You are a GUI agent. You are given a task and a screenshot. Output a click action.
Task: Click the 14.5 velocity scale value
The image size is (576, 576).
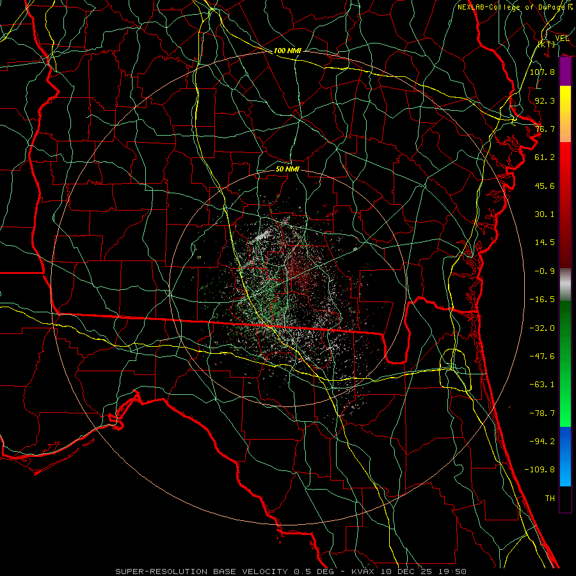tap(545, 243)
